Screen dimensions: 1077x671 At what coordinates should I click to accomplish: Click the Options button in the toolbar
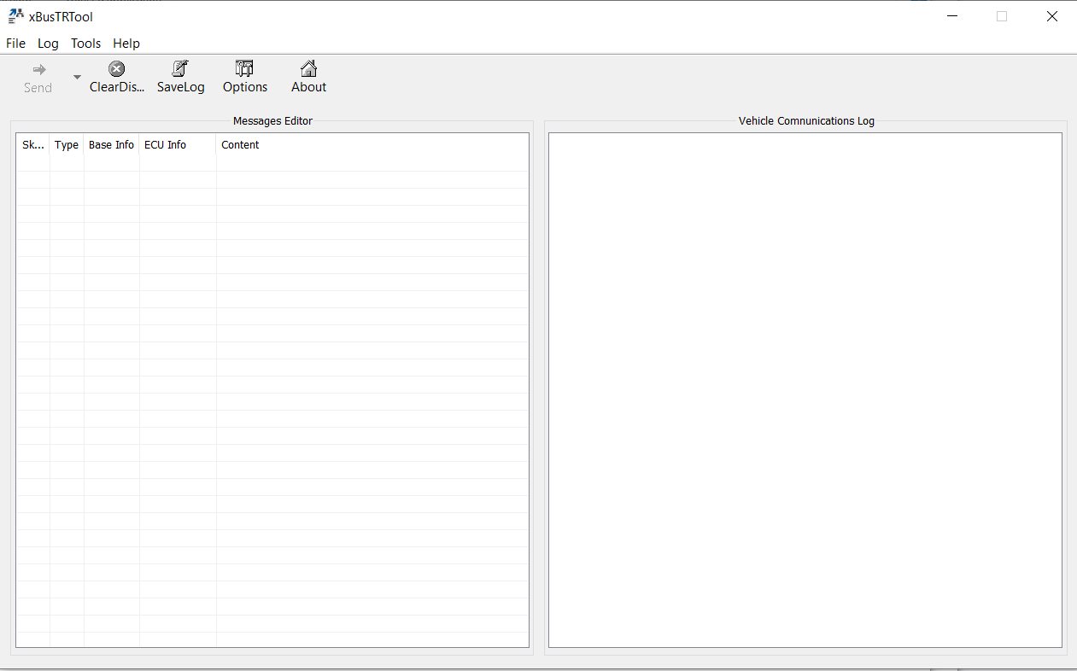pyautogui.click(x=244, y=77)
